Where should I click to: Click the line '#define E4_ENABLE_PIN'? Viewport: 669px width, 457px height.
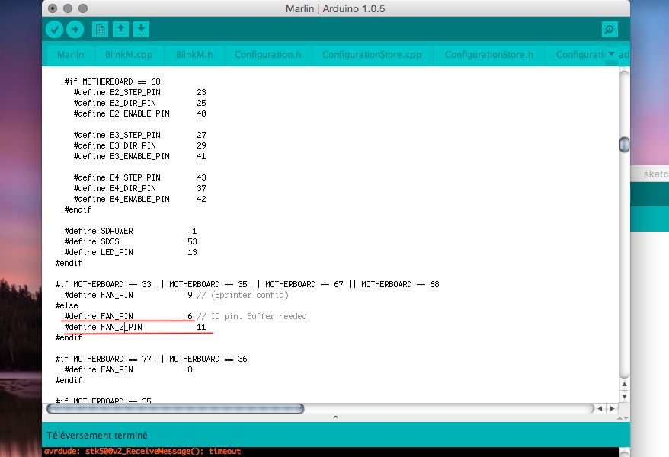(x=136, y=199)
